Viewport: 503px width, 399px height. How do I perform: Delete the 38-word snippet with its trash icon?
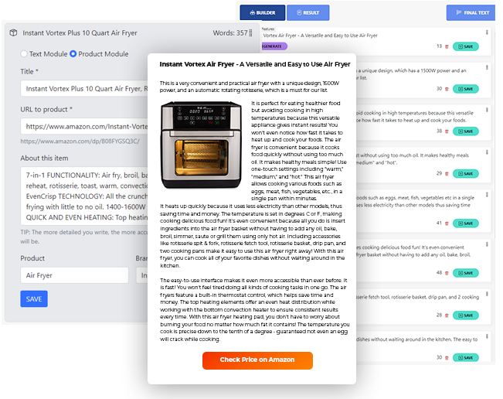click(447, 131)
